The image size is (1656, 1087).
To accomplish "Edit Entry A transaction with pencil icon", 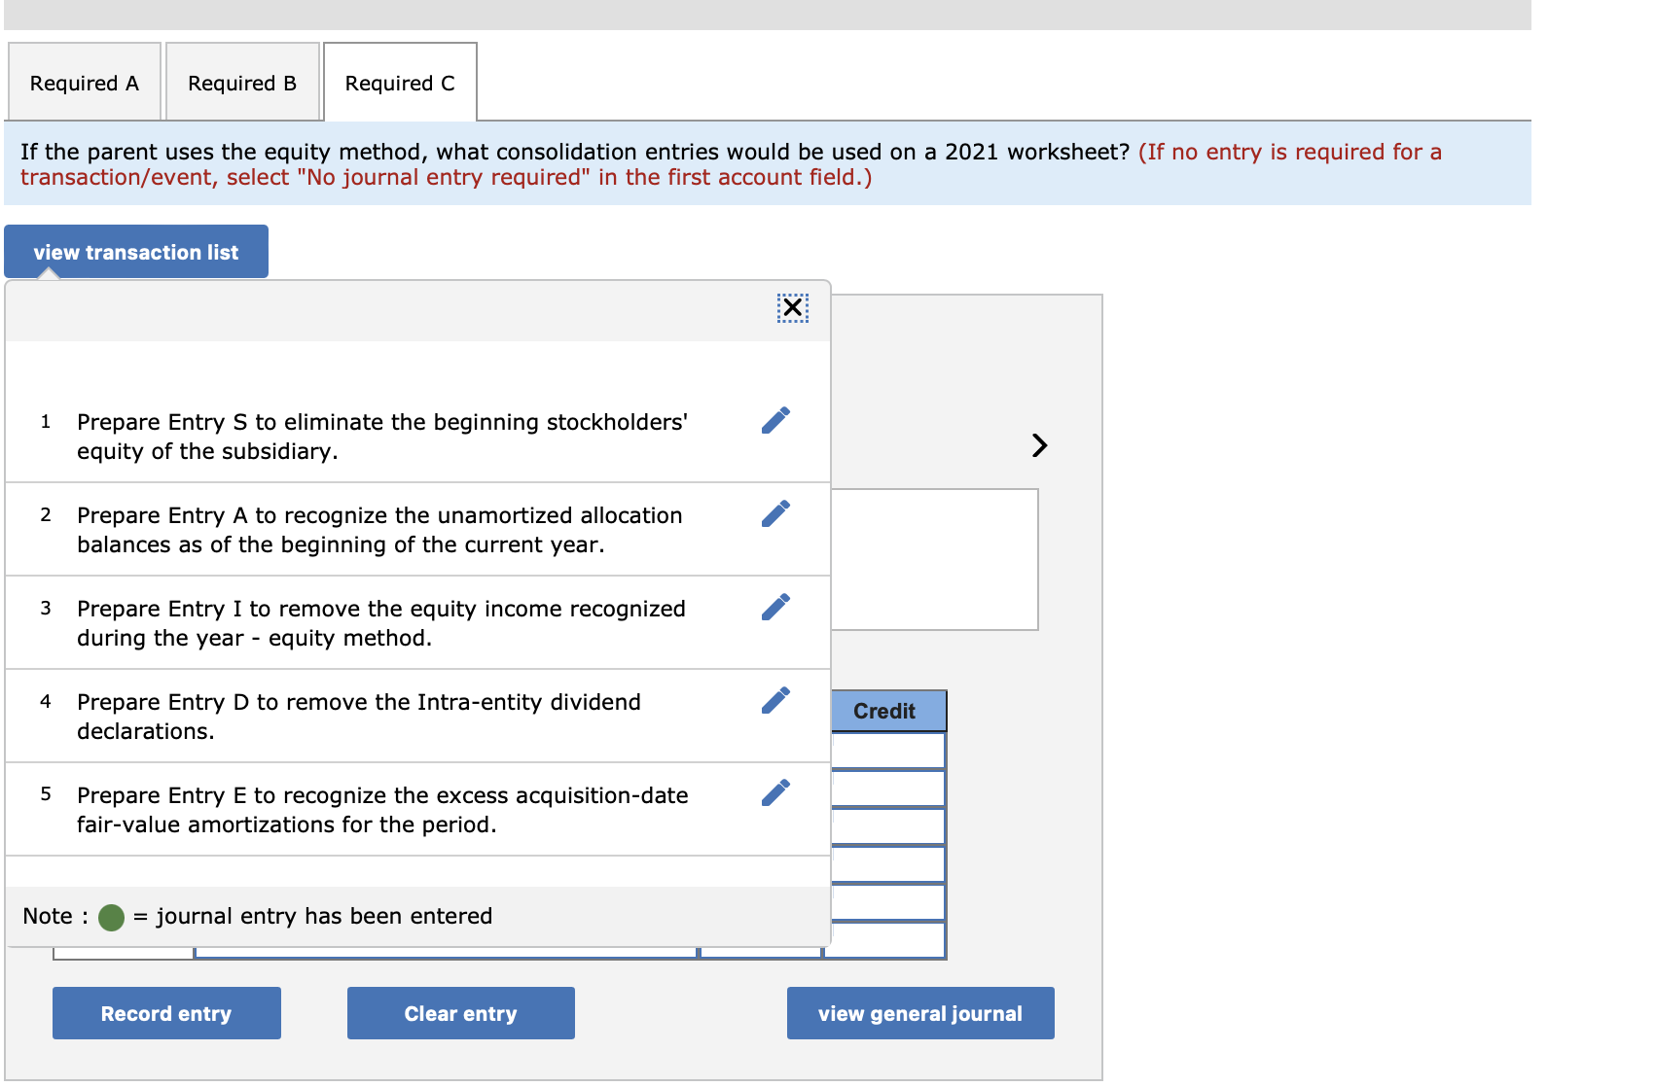I will point(775,513).
